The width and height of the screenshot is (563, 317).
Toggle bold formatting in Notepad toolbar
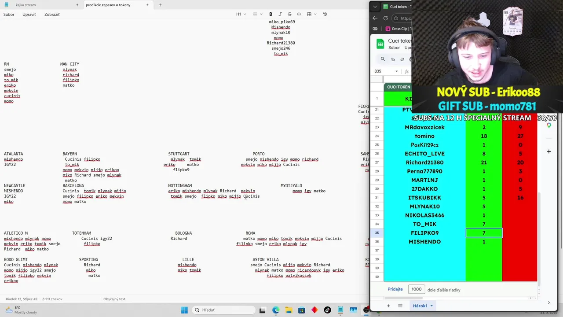click(x=271, y=14)
